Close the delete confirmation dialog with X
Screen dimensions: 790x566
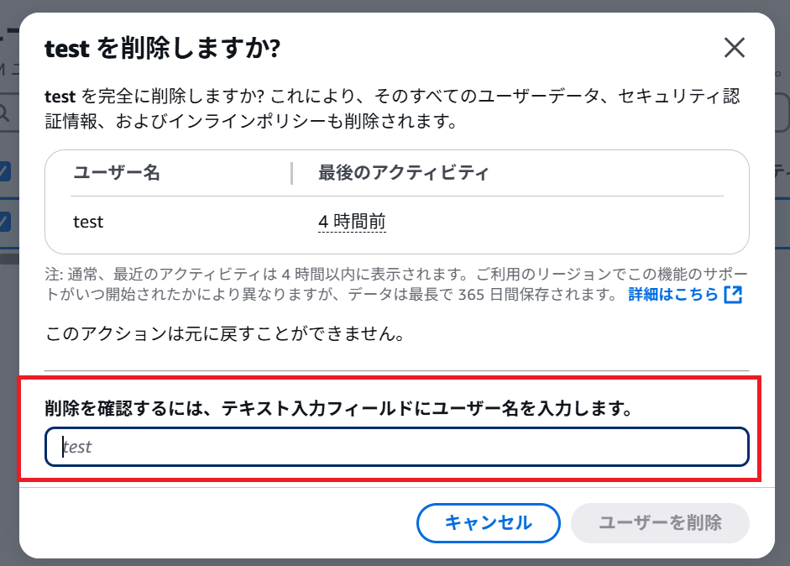pyautogui.click(x=735, y=48)
